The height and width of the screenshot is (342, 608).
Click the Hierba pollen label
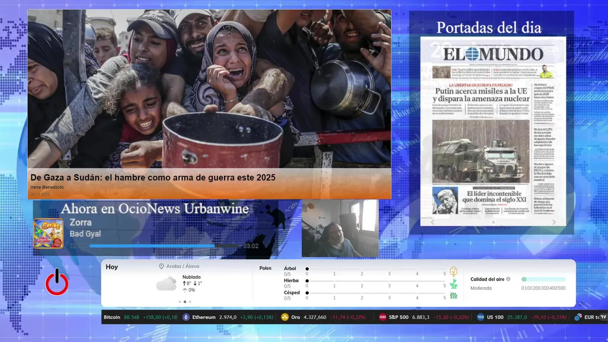click(291, 281)
